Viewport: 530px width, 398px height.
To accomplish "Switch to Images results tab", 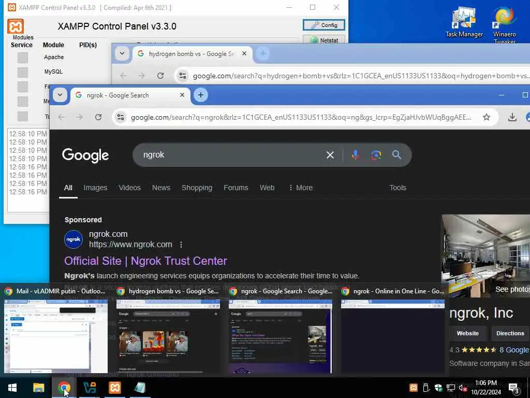I will coord(95,188).
